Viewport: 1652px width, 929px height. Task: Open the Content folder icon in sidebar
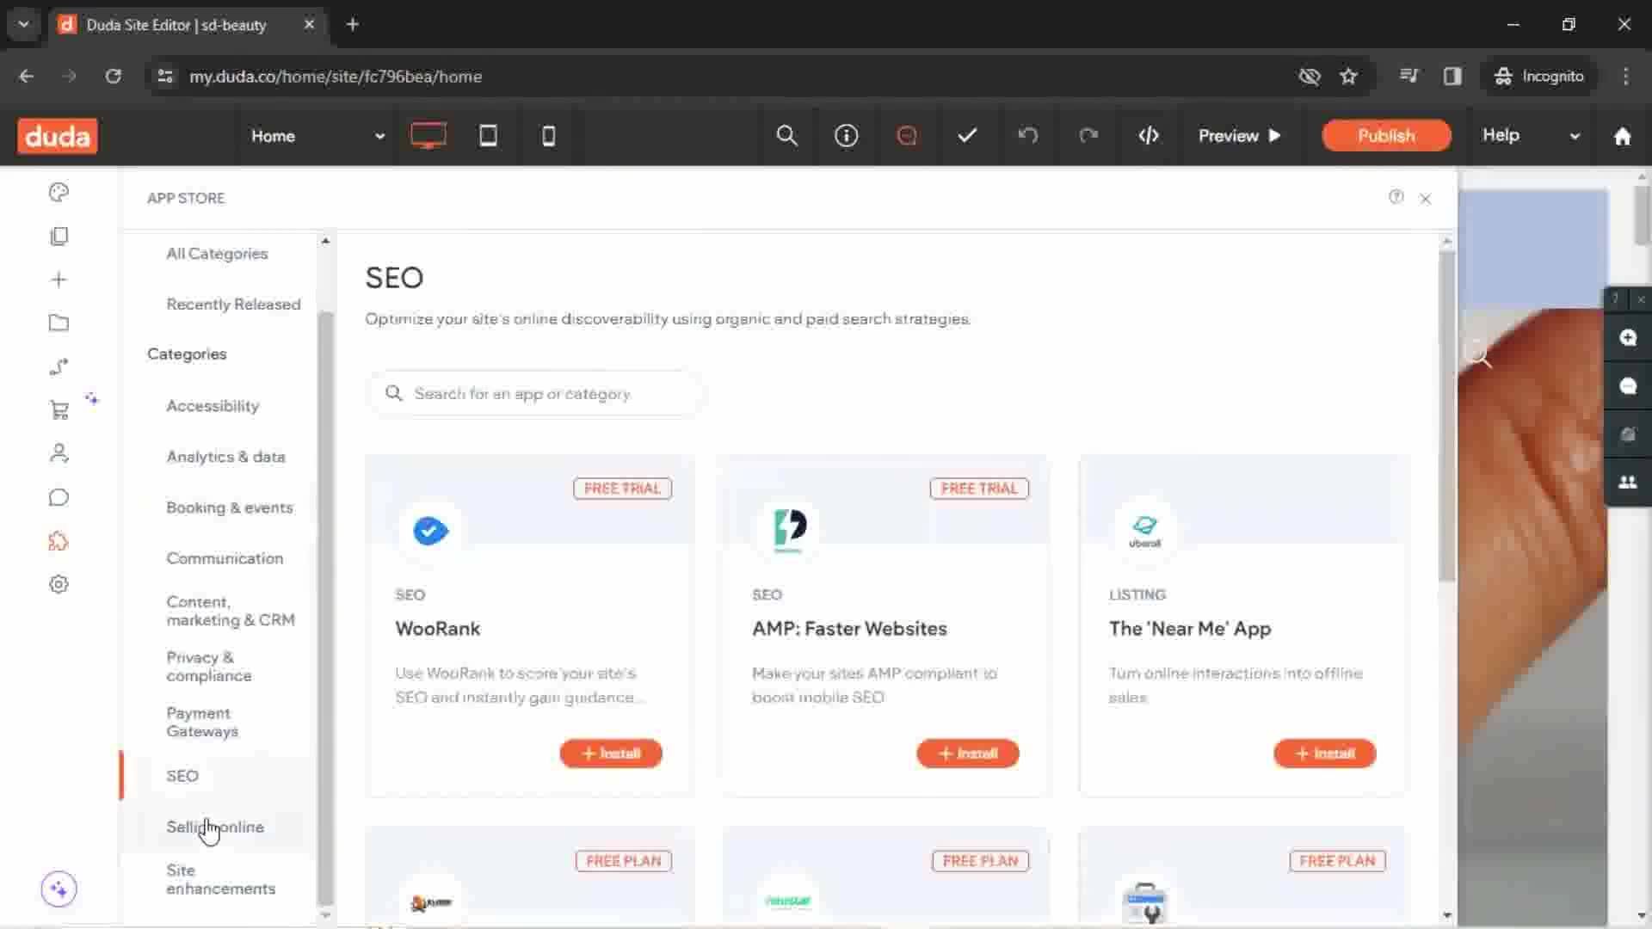59,323
